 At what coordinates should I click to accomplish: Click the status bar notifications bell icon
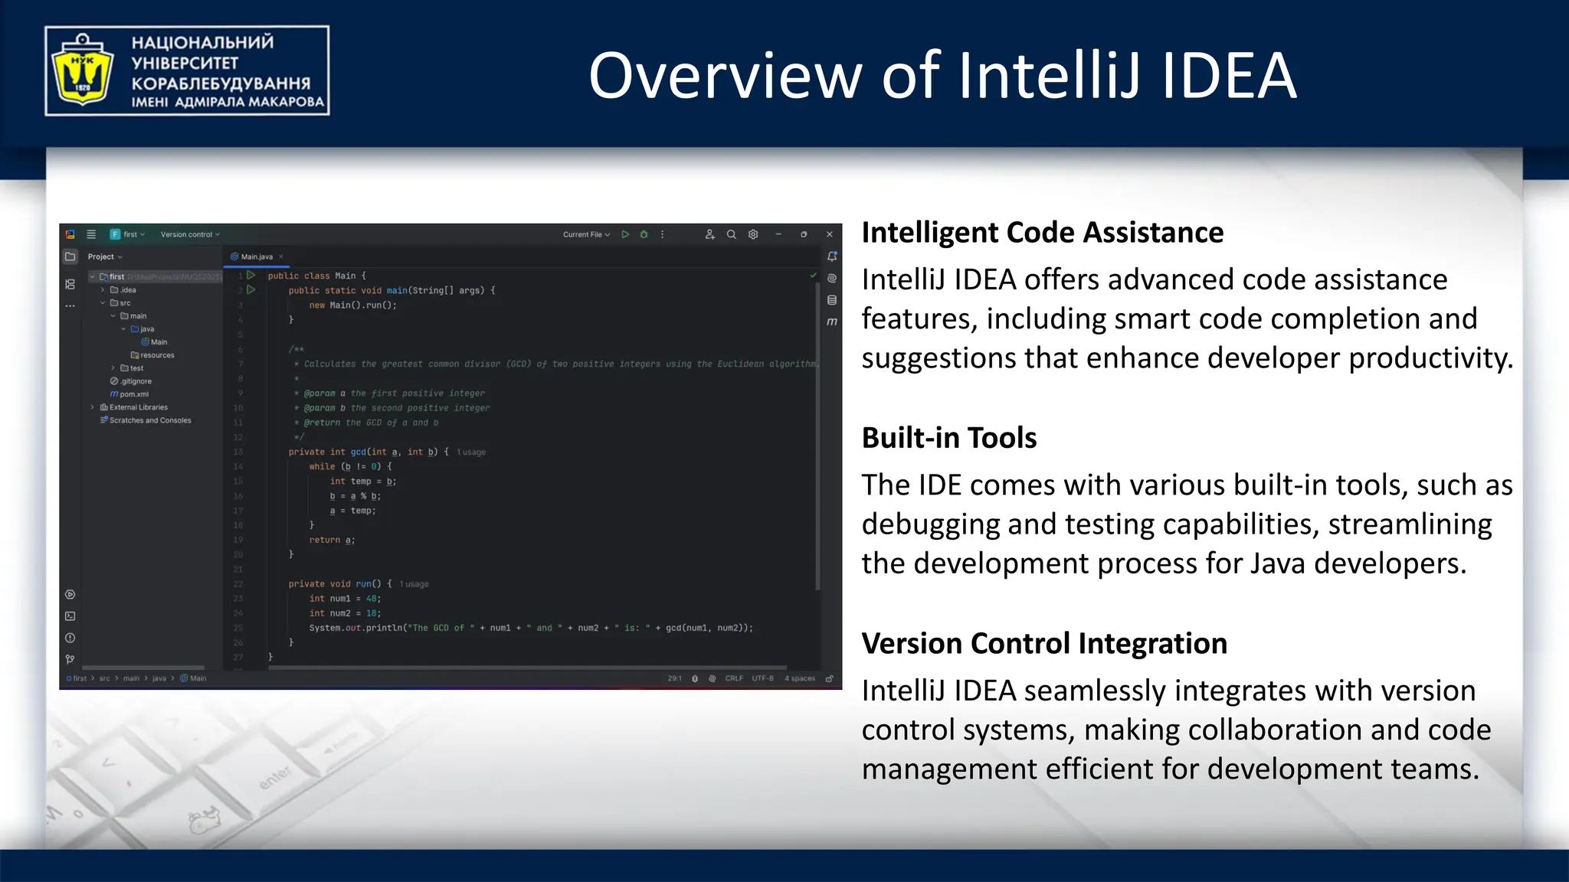pyautogui.click(x=695, y=678)
